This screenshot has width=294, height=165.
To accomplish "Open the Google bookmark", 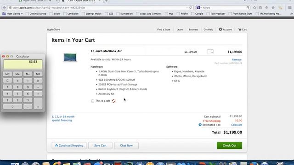I will point(197,14).
